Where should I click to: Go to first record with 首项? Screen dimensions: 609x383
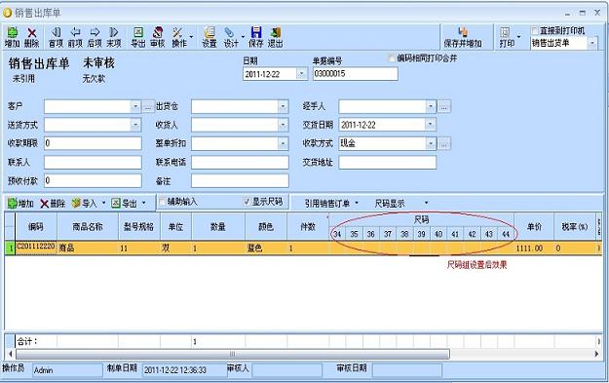click(x=56, y=37)
